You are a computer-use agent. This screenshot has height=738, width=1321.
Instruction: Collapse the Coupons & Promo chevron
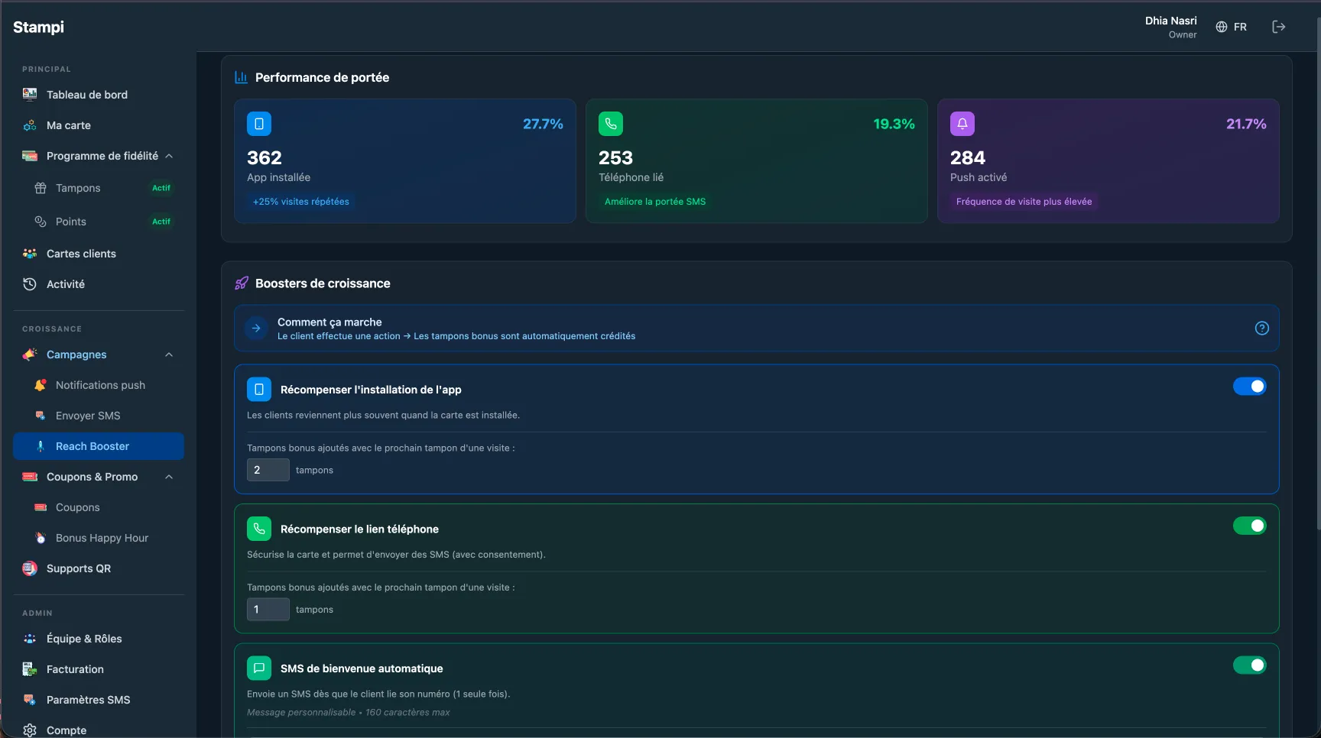coord(169,477)
